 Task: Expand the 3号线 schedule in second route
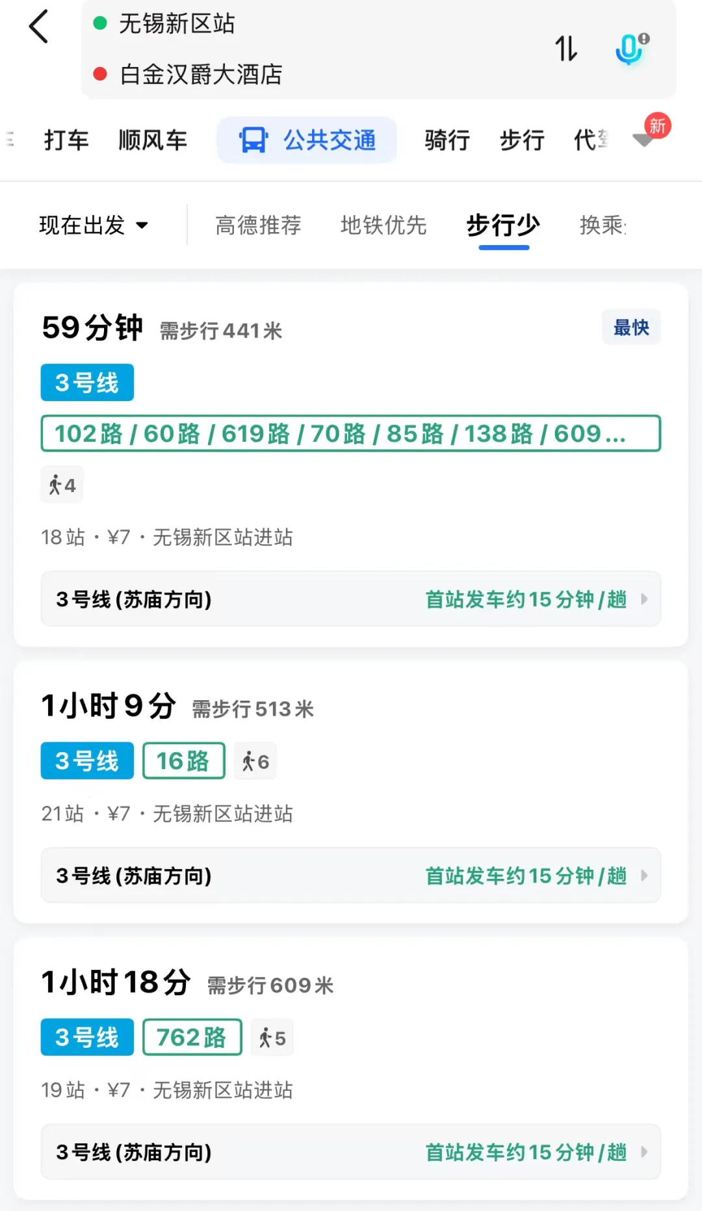point(351,875)
